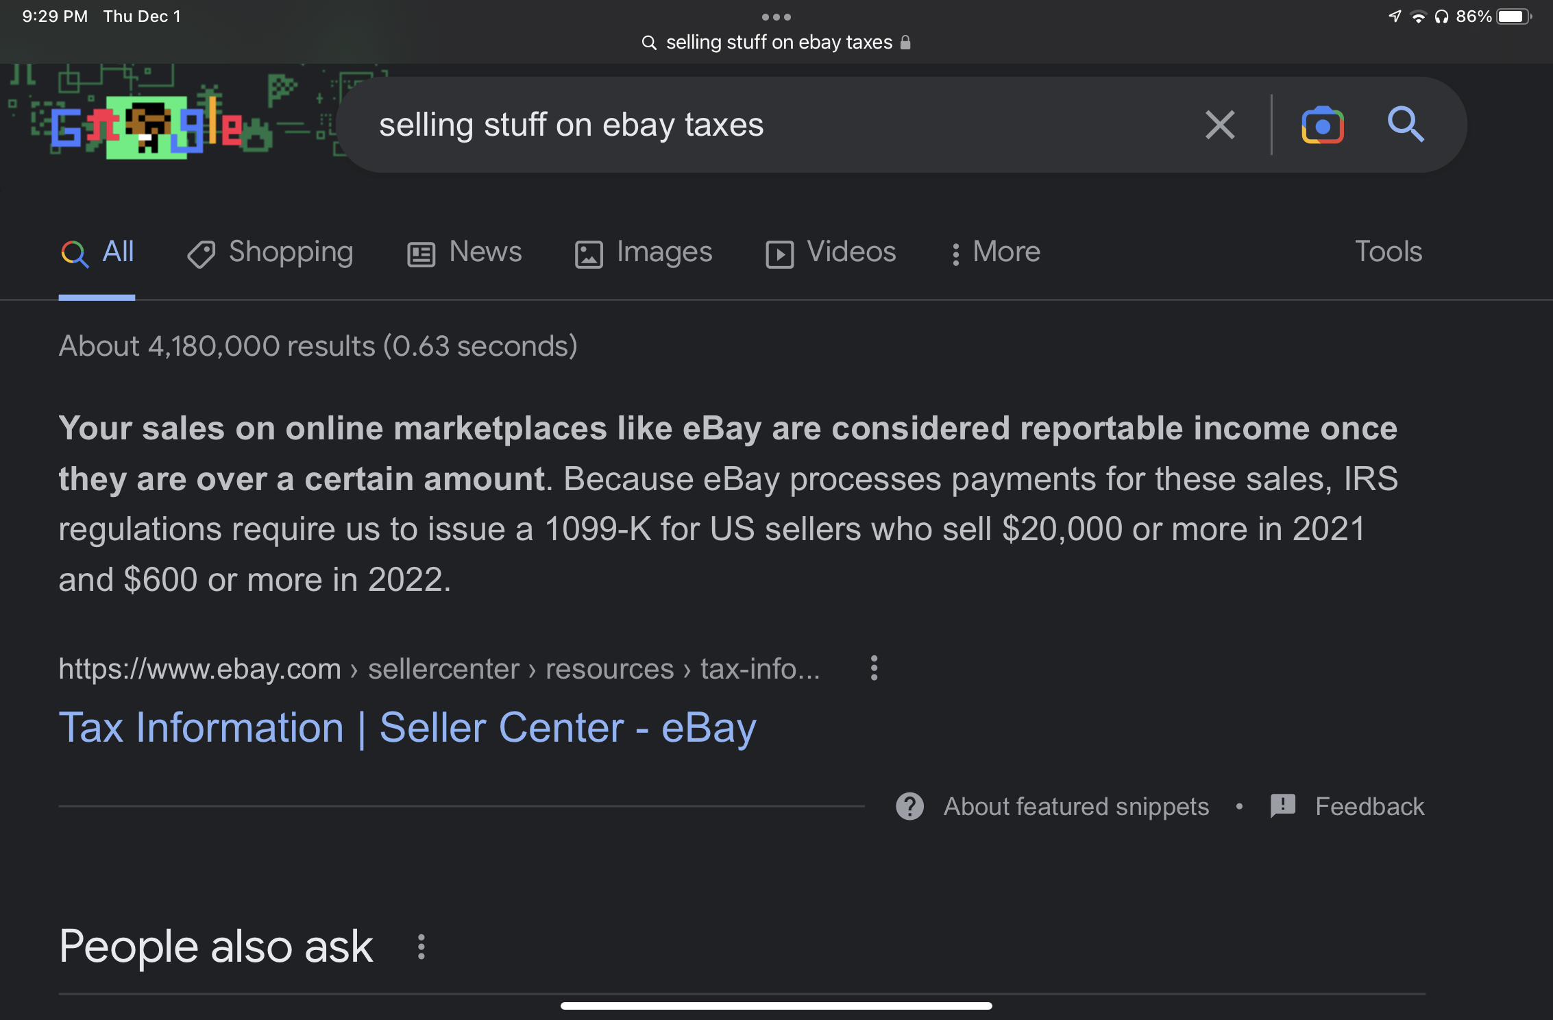Open Google Lens camera search
Screen dimensions: 1553x1020
pyautogui.click(x=1322, y=125)
